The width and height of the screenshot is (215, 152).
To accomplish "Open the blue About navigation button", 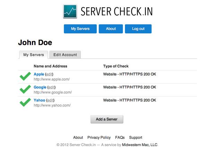I will [111, 29].
